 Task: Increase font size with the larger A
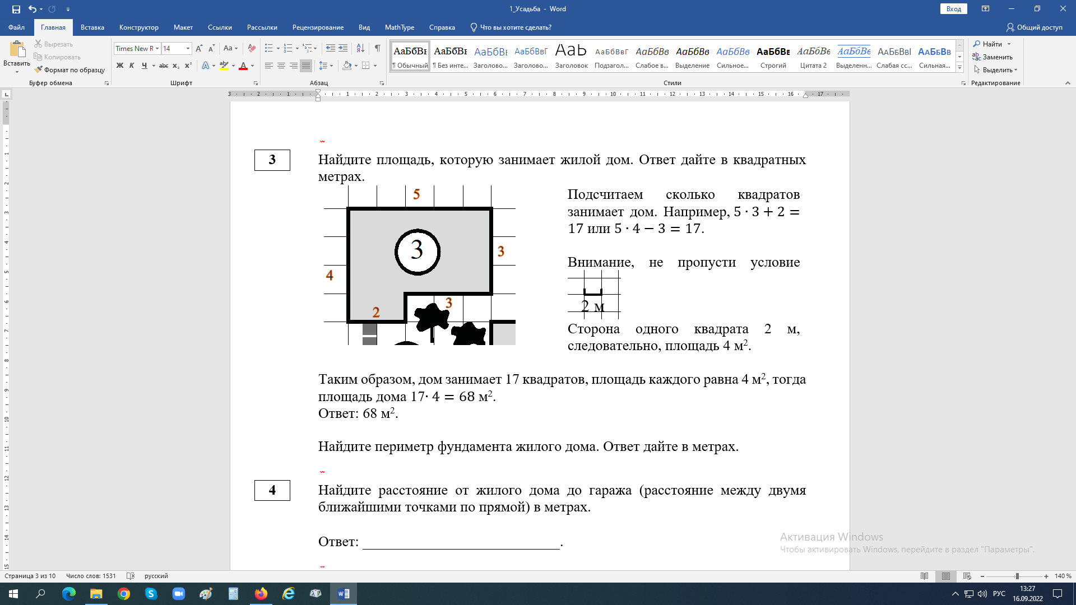199,49
